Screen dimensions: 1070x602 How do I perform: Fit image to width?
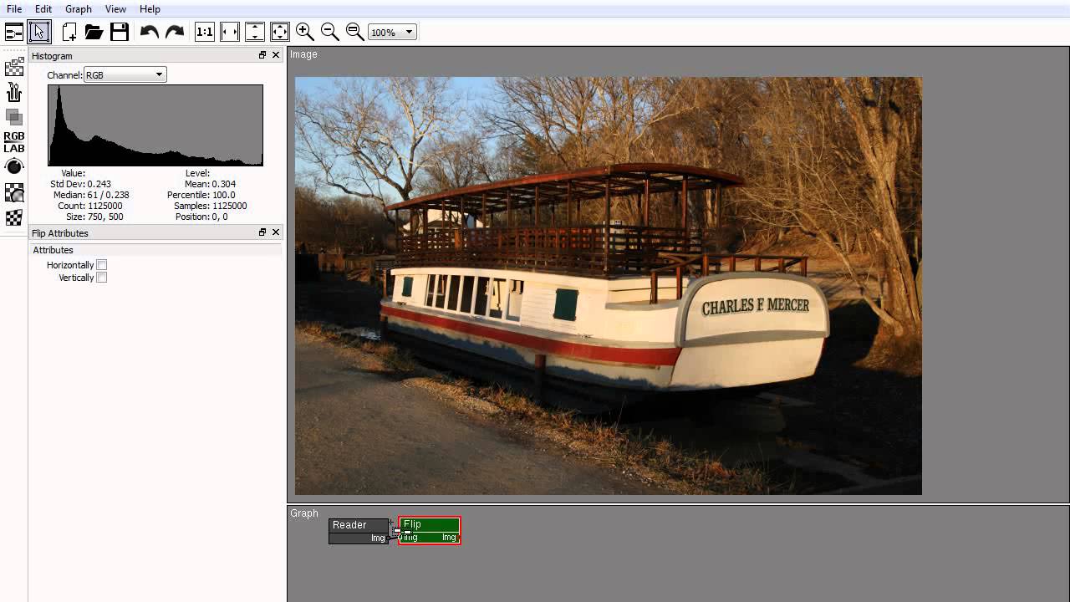230,33
